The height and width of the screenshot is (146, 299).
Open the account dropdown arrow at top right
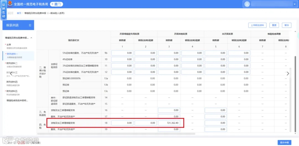294,4
